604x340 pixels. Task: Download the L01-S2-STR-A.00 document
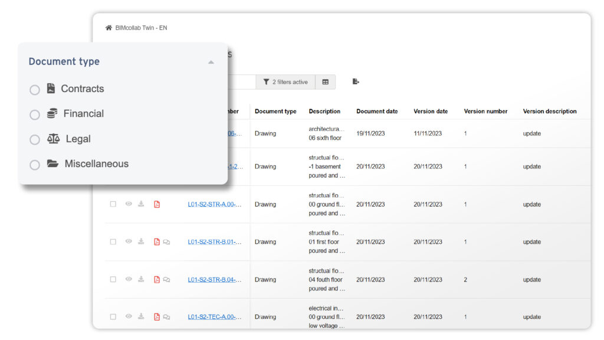pyautogui.click(x=141, y=204)
